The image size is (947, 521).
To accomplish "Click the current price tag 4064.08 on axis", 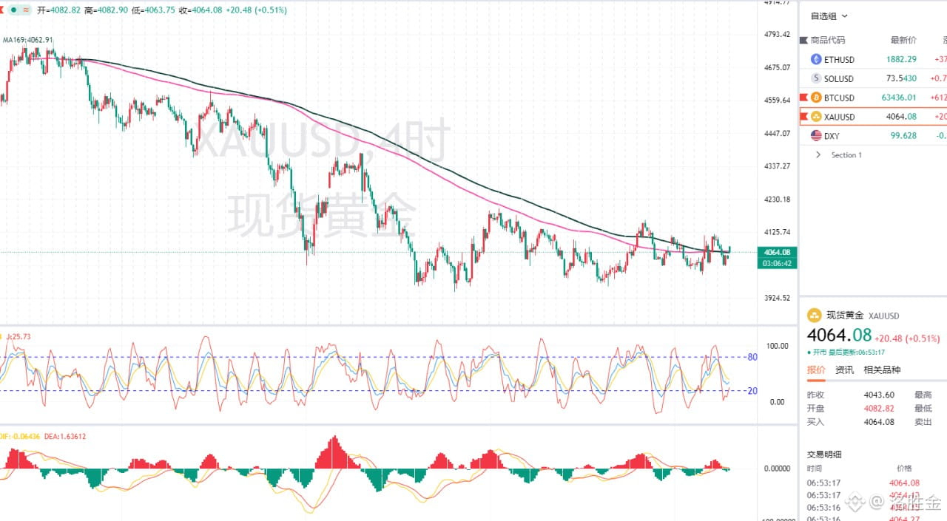I will pos(777,252).
